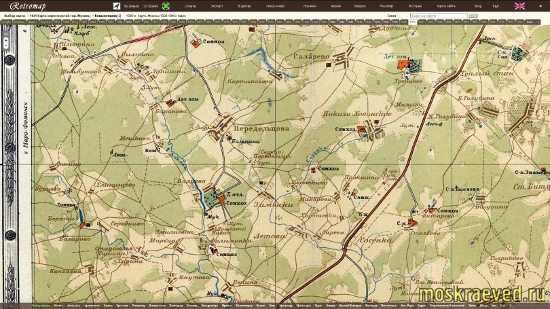Click the green crosshair target icon
The image size is (550, 309).
pyautogui.click(x=166, y=6)
